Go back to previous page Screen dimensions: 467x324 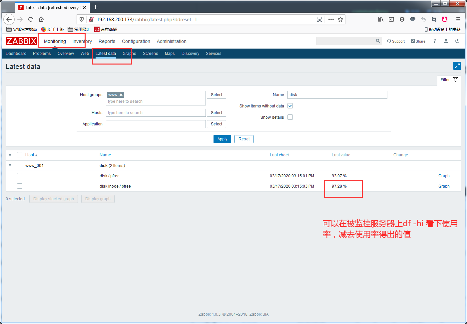(x=9, y=19)
